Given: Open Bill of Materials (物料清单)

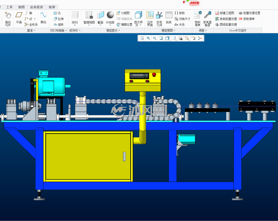Looking at the screenshot, I should pyautogui.click(x=198, y=19).
